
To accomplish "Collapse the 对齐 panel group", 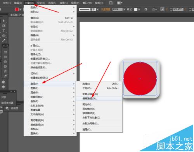I will tap(11, 91).
